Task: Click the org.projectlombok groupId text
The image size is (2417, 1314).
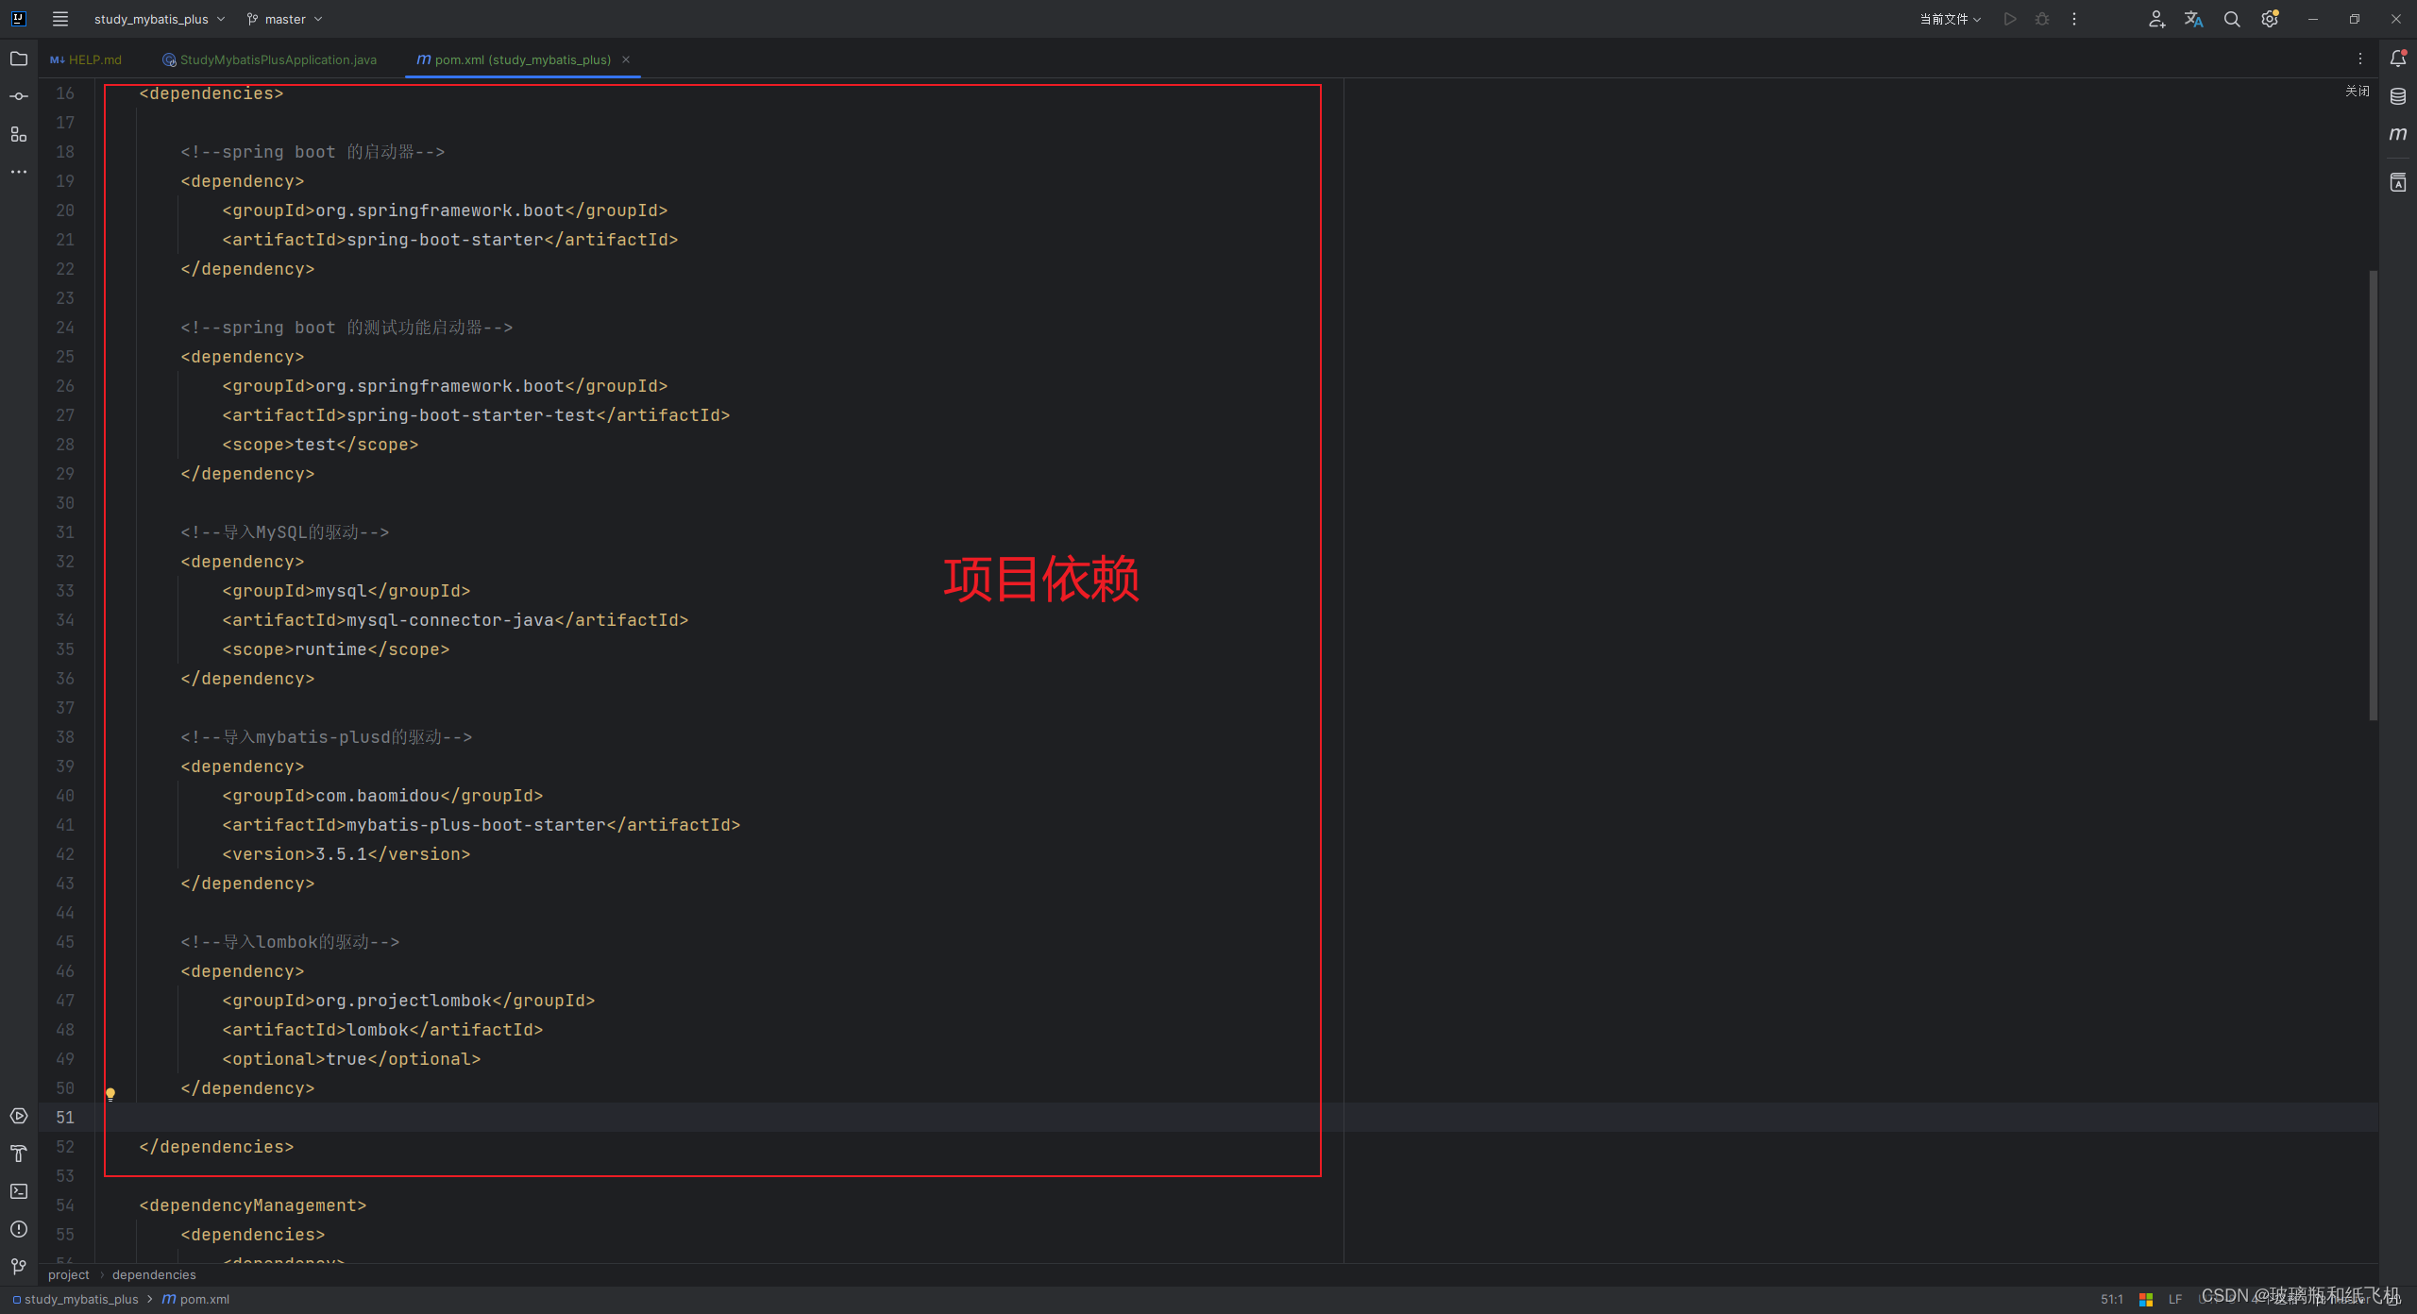Action: tap(403, 1001)
